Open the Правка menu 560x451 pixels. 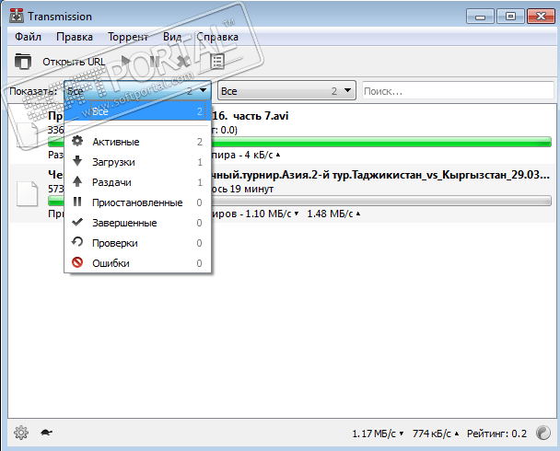pos(75,37)
